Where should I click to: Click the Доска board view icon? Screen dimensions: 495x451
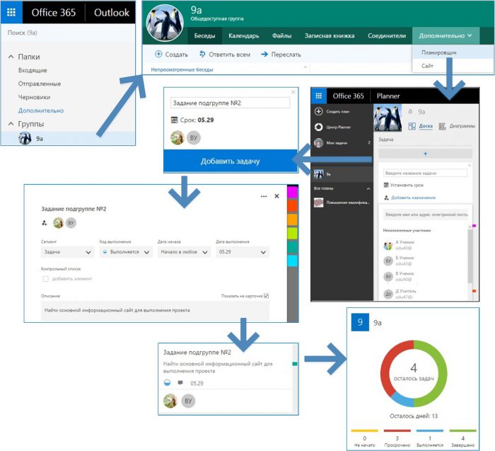click(412, 127)
